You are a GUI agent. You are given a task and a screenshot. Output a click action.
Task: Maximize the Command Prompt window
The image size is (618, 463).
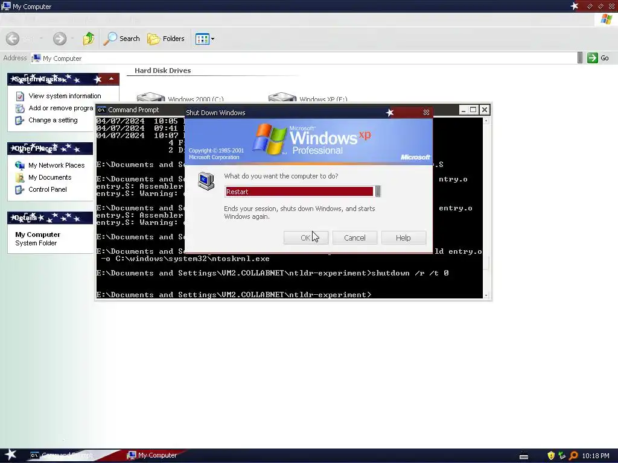(473, 110)
